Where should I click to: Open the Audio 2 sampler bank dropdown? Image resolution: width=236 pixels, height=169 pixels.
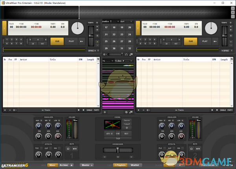111,22
